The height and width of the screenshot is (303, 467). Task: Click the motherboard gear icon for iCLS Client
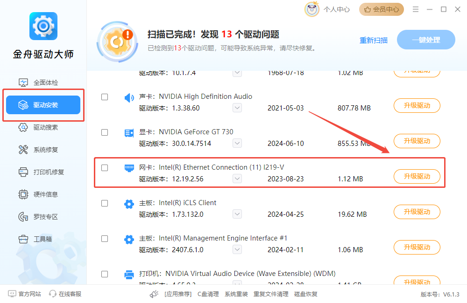pos(129,204)
